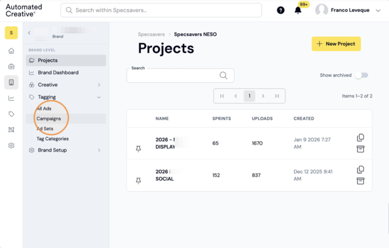Open Campaigns under Tagging

pos(66,118)
